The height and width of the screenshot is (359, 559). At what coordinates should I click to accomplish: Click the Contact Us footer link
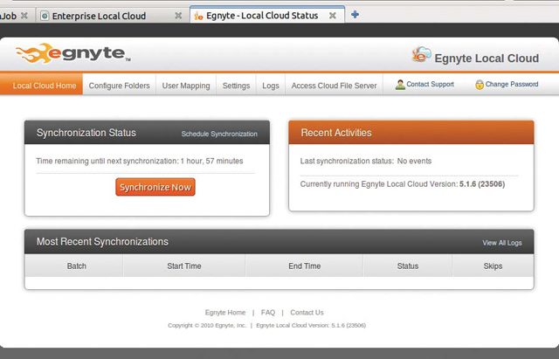pos(307,313)
